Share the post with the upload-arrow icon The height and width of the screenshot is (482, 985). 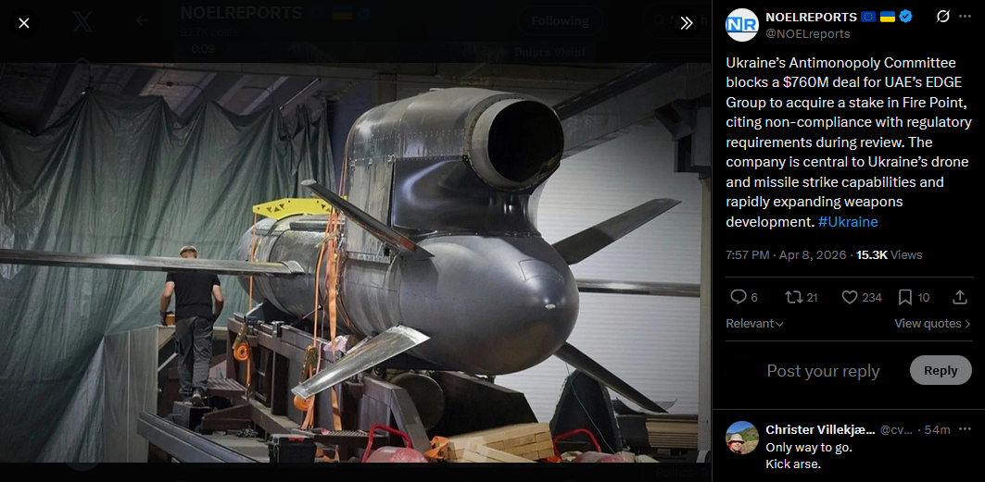pos(960,297)
